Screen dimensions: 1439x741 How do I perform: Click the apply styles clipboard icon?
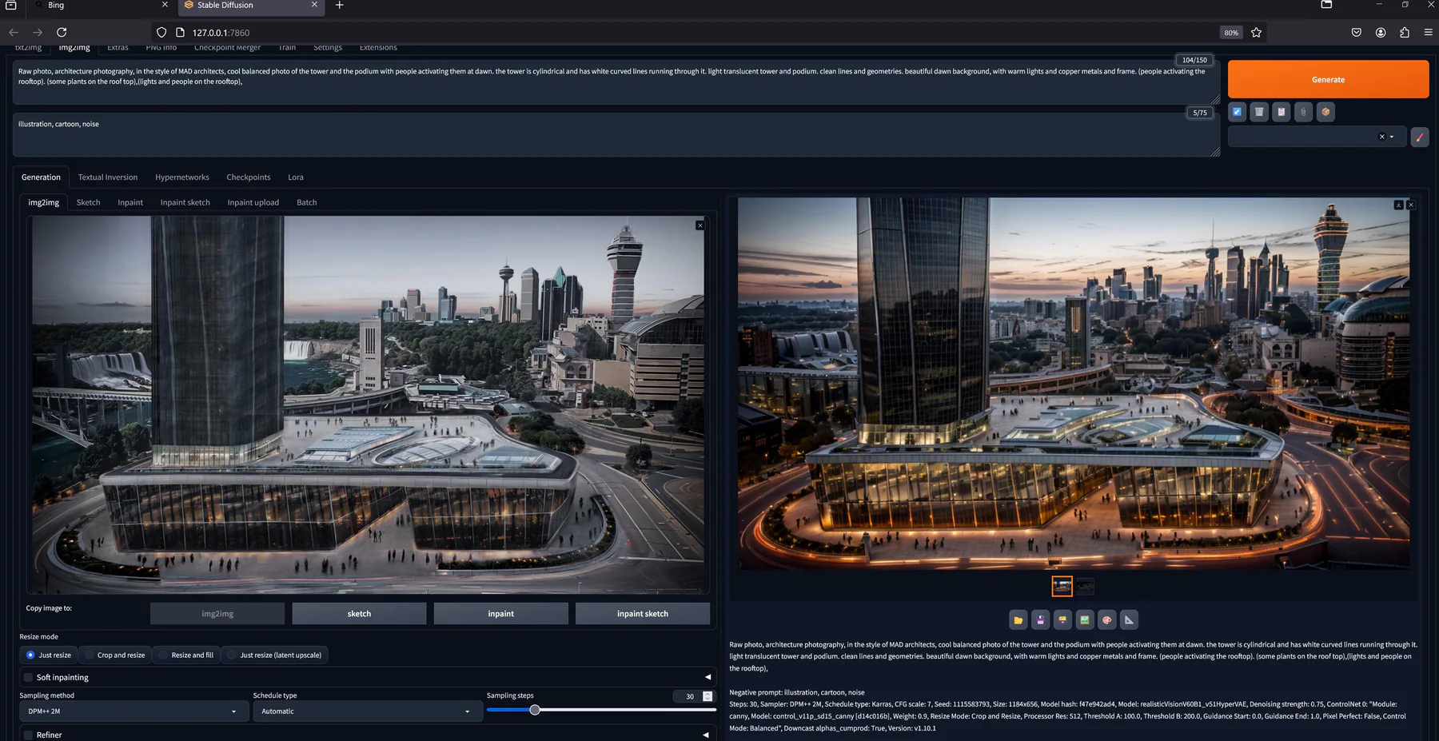point(1281,112)
